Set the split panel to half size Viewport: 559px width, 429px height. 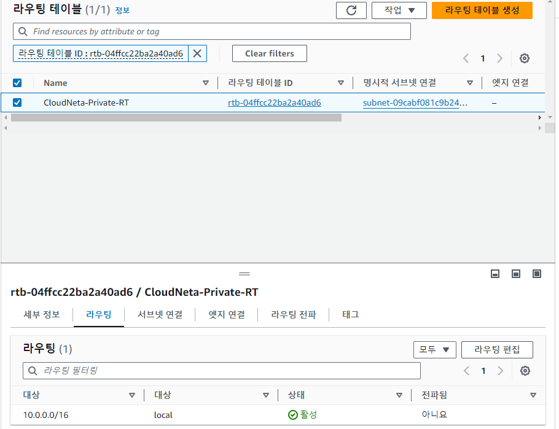516,274
